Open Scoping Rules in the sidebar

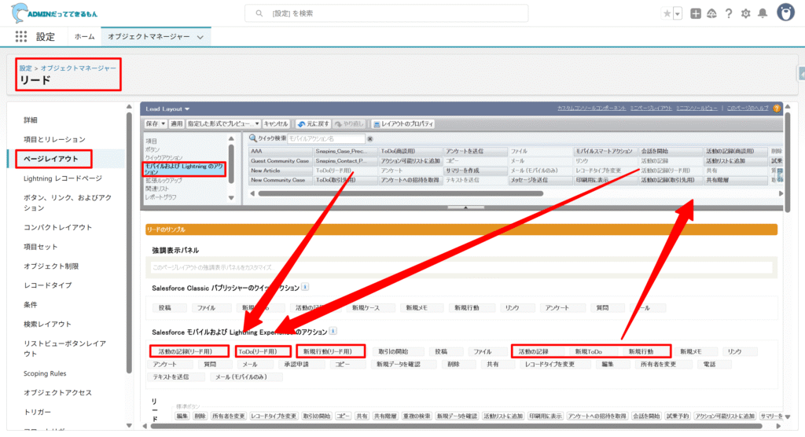[45, 373]
